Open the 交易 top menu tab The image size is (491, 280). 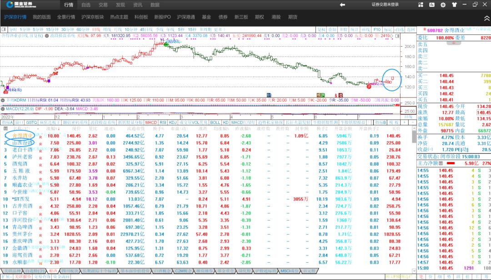coord(103,5)
